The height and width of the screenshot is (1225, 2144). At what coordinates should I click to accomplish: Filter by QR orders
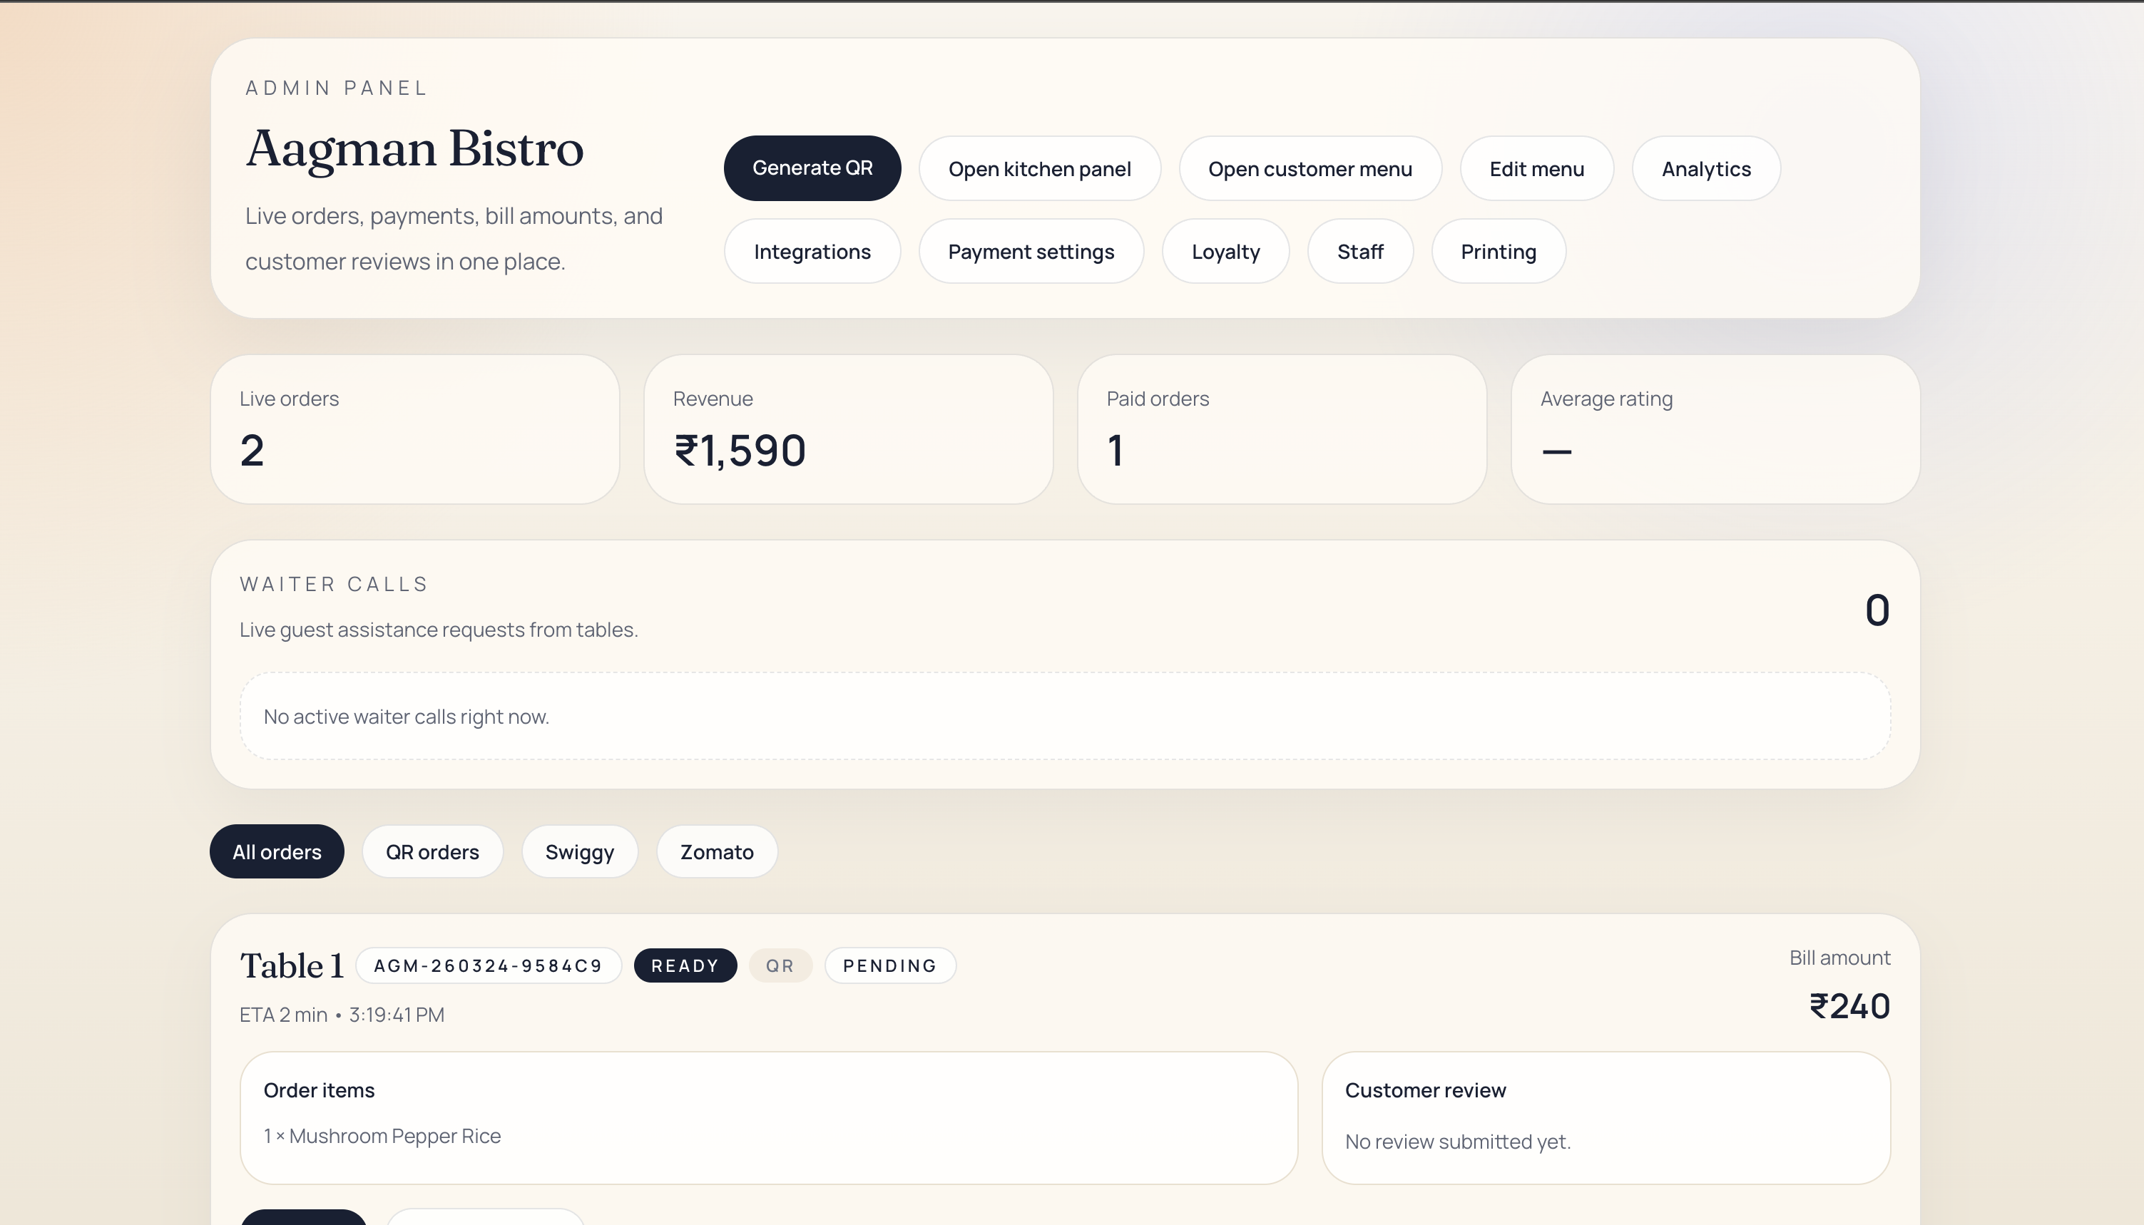(432, 851)
